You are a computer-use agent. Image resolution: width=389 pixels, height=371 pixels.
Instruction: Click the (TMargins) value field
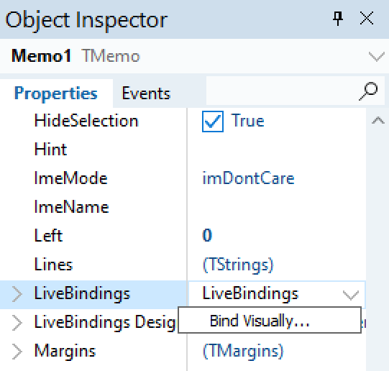[277, 352]
